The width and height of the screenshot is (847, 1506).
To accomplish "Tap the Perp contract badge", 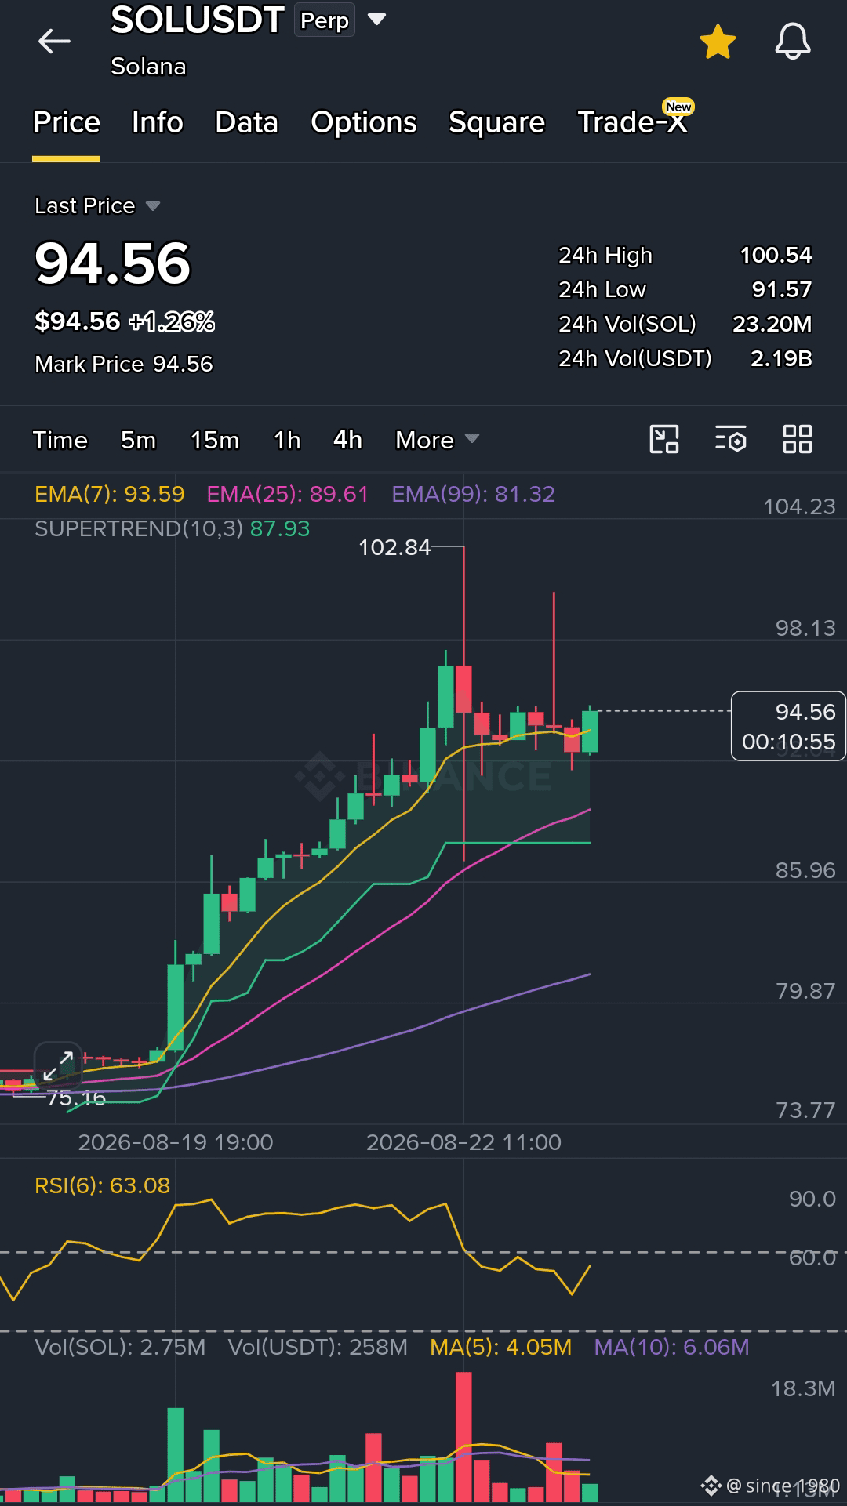I will click(325, 20).
